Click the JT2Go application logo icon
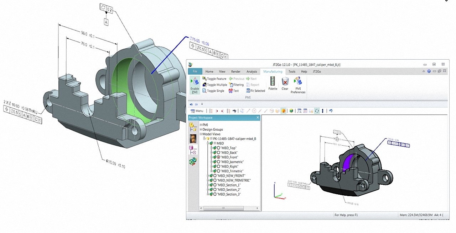456x233 pixels. [191, 64]
